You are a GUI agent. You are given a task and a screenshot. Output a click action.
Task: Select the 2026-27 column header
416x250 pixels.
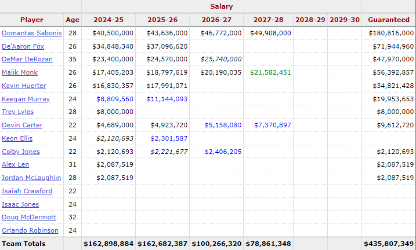(x=216, y=20)
